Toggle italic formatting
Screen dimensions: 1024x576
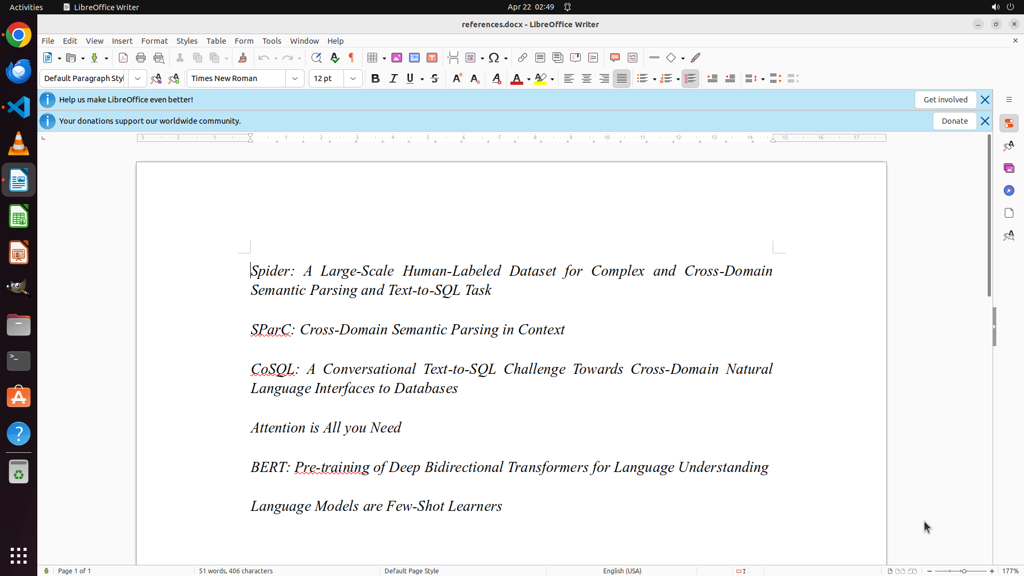pyautogui.click(x=393, y=79)
